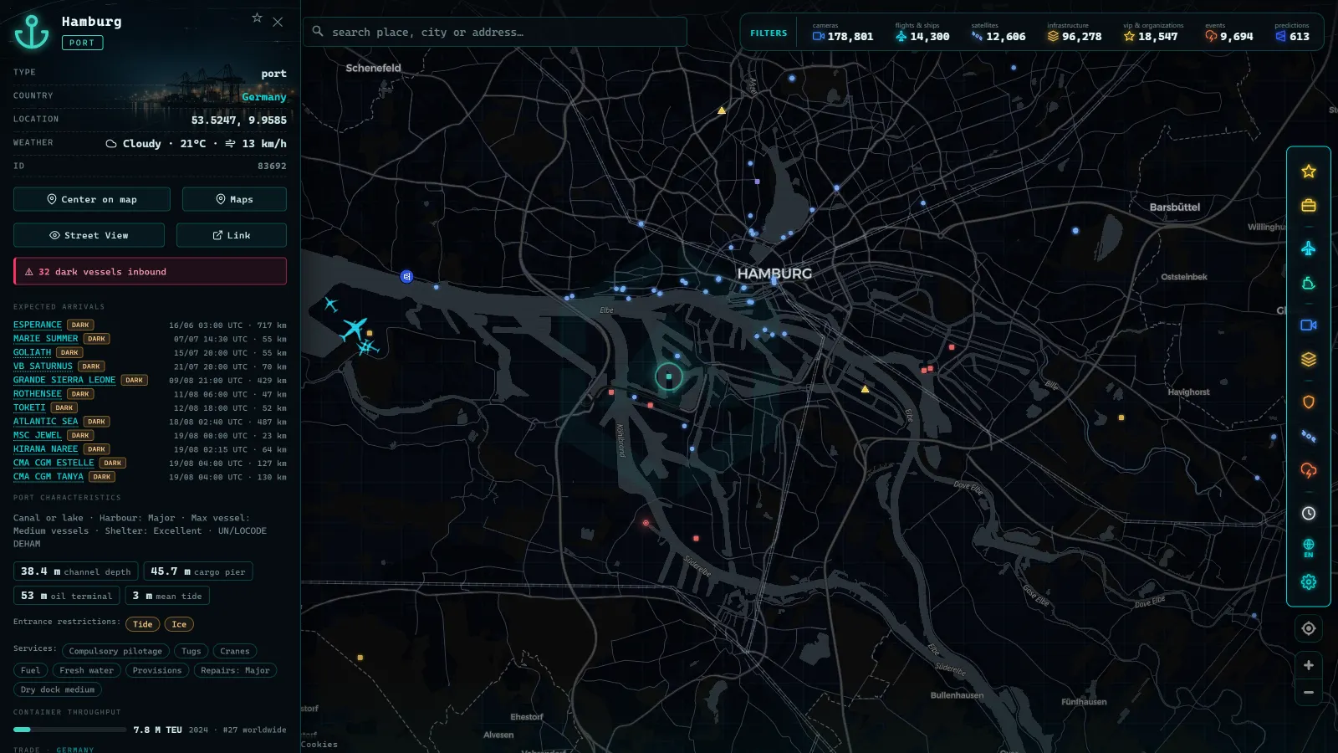The image size is (1338, 753).
Task: Open the clock history icon
Action: tap(1309, 514)
